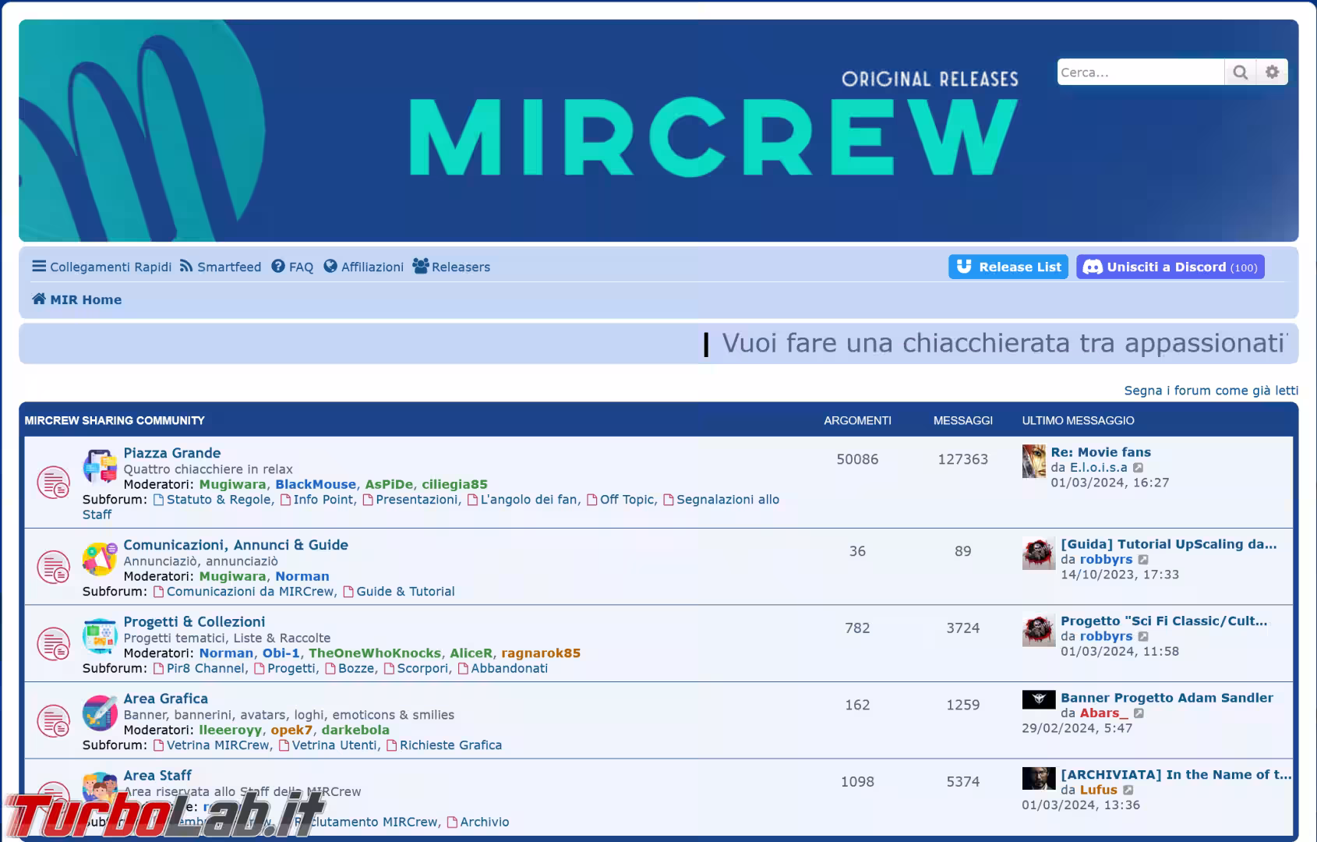Click read-status icon for Area Grafica row
This screenshot has height=842, width=1317.
(54, 720)
